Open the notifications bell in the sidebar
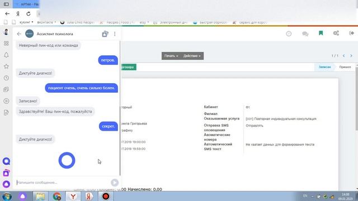This screenshot has width=358, height=201. [6, 55]
